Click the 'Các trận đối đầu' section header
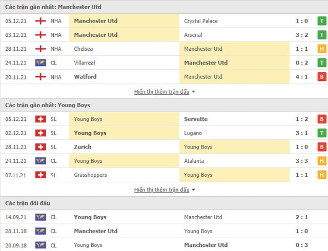The image size is (328, 251). coord(28,203)
